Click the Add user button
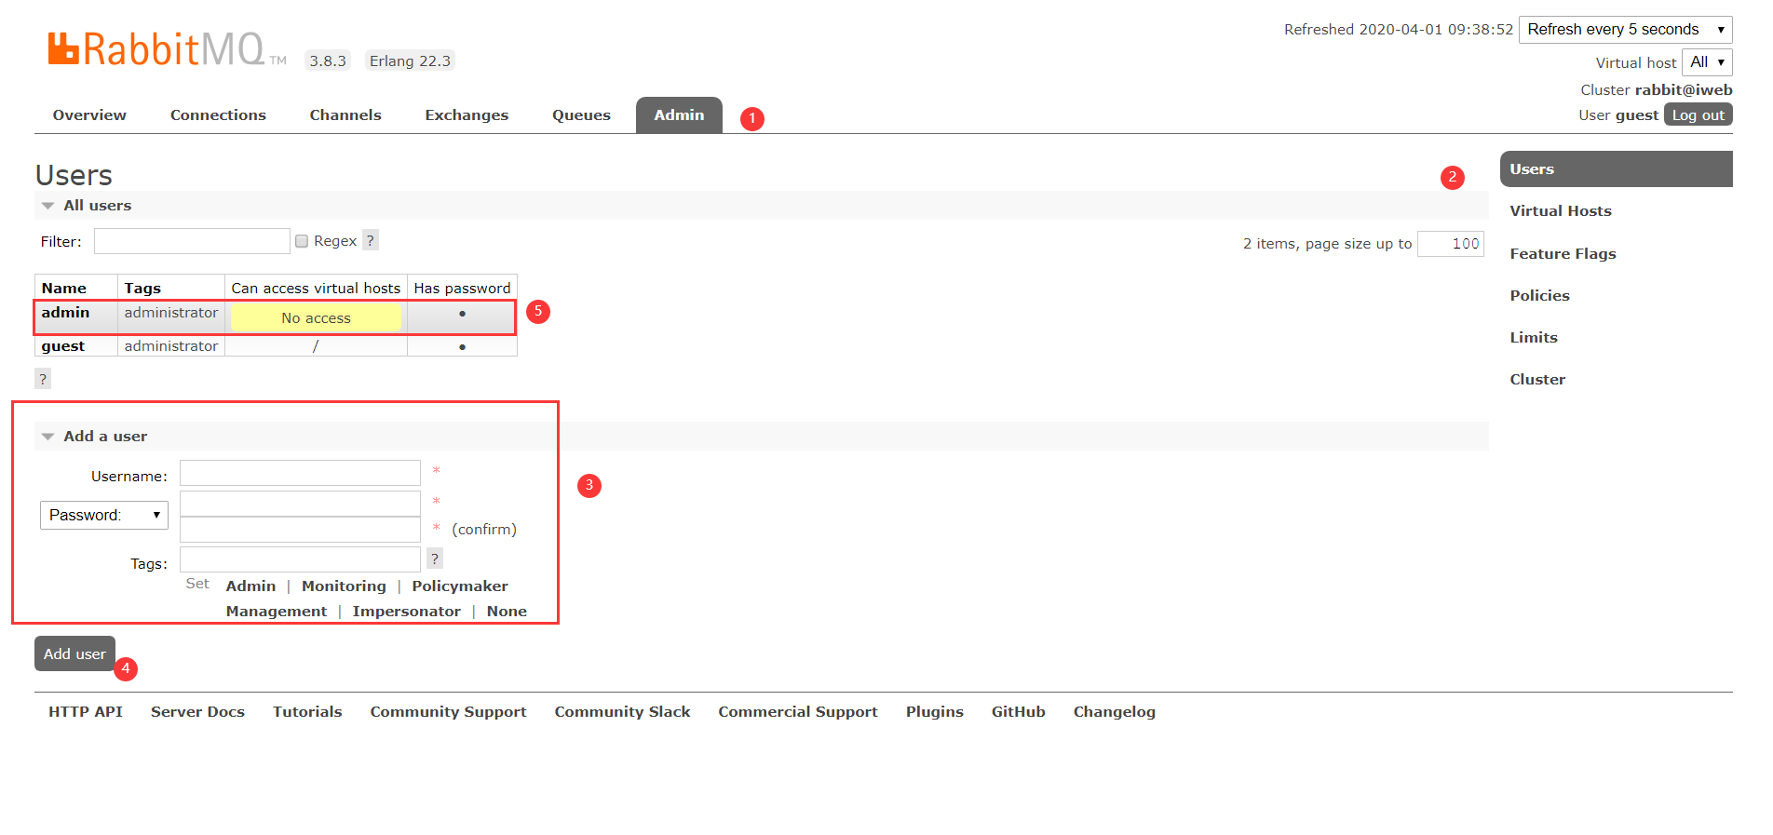Screen dimensions: 1773x835 pyautogui.click(x=74, y=653)
